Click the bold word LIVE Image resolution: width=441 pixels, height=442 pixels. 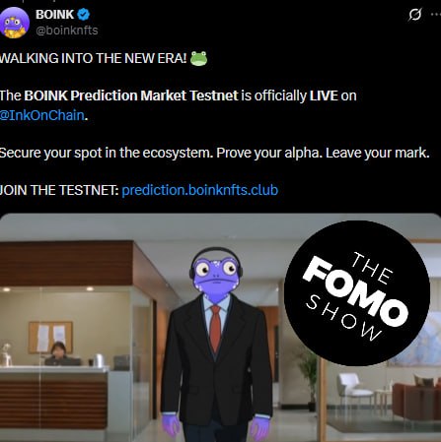click(x=324, y=95)
